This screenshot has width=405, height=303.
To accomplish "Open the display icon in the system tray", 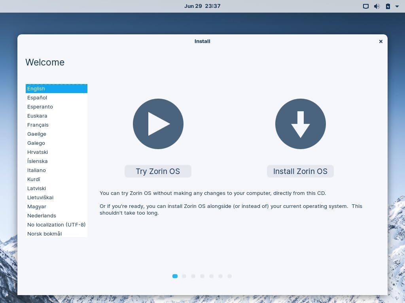I will pyautogui.click(x=366, y=6).
